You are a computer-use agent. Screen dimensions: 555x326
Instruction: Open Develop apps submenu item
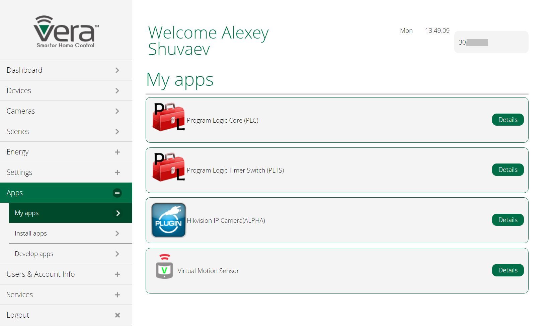(71, 254)
